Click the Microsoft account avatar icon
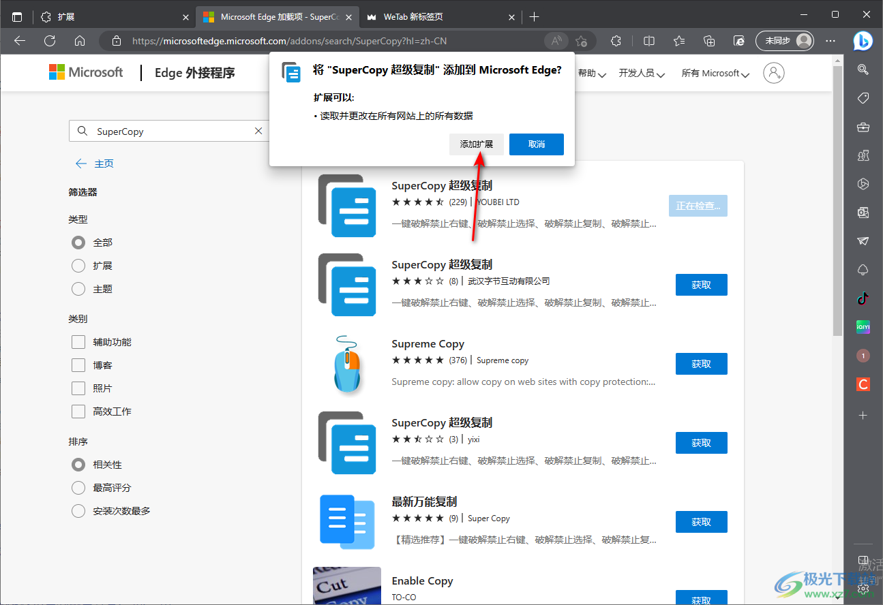 click(774, 73)
